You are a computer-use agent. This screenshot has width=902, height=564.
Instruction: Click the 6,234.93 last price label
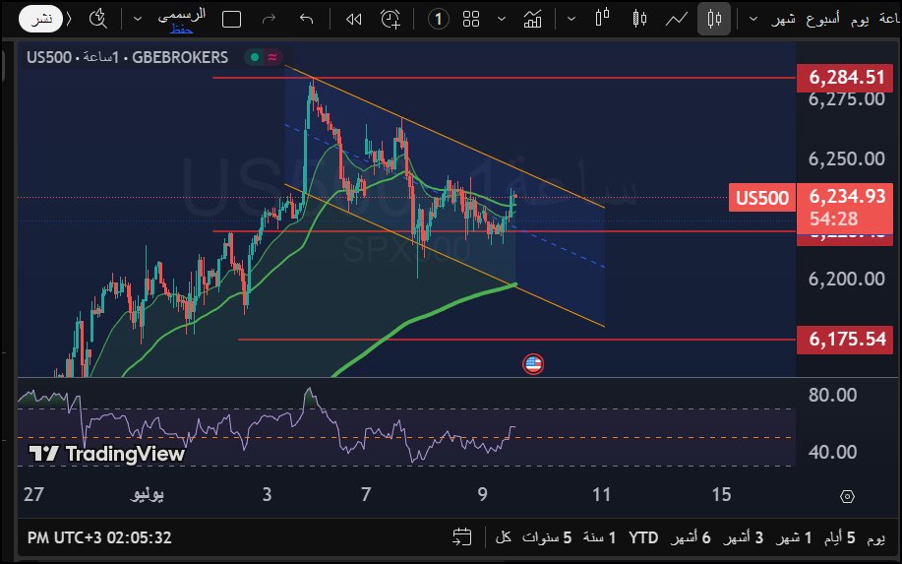tap(847, 196)
